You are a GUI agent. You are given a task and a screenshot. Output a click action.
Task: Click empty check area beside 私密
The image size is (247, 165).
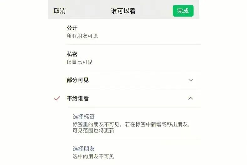coord(57,58)
